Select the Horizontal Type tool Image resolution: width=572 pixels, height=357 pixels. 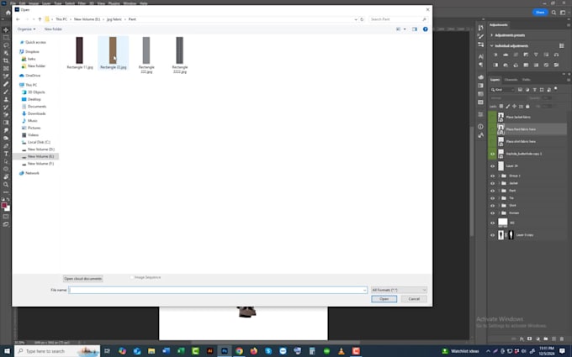(x=6, y=154)
